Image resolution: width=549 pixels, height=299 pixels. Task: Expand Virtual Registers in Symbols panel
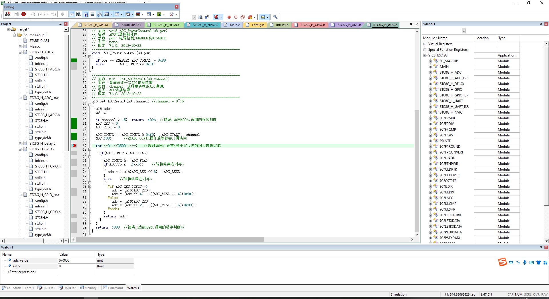tap(425, 44)
